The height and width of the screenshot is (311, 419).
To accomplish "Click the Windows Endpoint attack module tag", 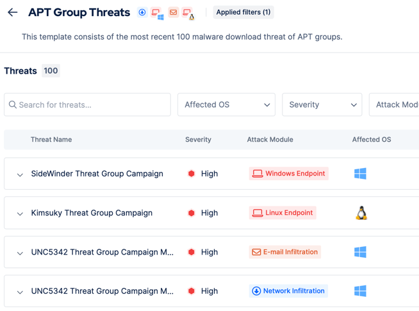I will 289,174.
